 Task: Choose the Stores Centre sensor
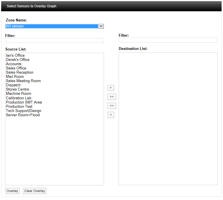tap(18, 89)
